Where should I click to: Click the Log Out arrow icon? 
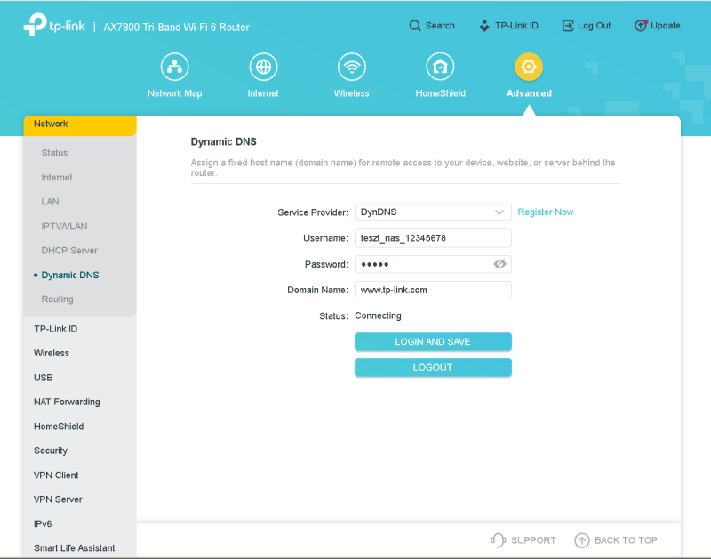568,26
